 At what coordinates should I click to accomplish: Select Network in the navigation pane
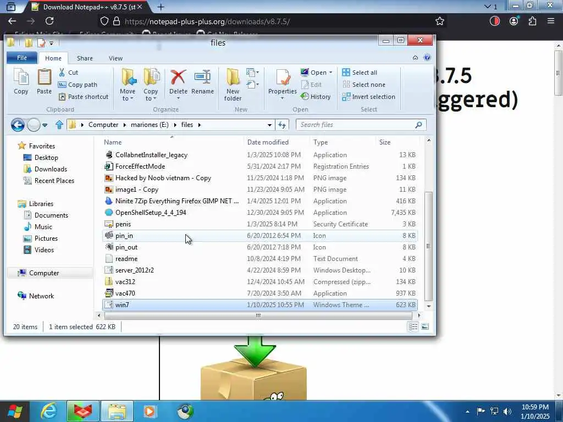tap(36, 296)
